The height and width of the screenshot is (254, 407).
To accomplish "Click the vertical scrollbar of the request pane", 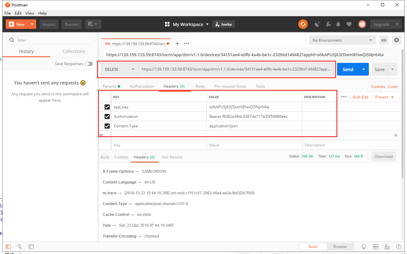I will coord(403,114).
